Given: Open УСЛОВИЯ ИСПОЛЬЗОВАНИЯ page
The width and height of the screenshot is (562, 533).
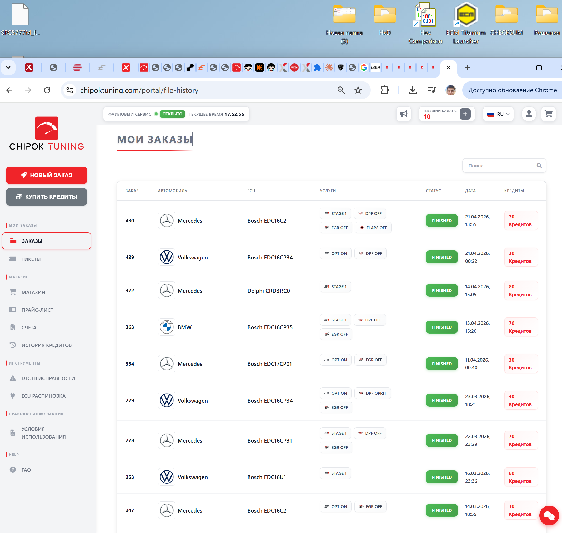Looking at the screenshot, I should point(43,433).
